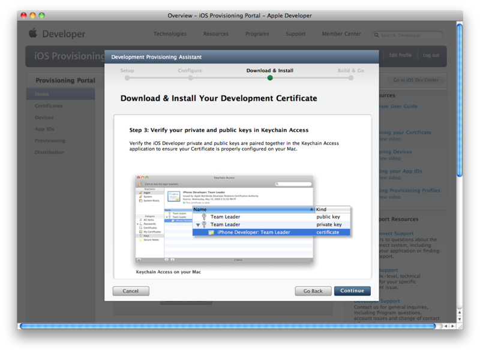Click Log out link
The height and width of the screenshot is (353, 480).
click(431, 55)
